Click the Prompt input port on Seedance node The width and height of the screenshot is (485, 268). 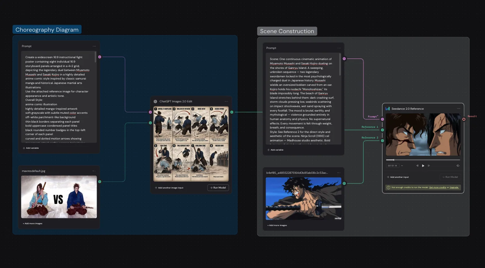(382, 119)
